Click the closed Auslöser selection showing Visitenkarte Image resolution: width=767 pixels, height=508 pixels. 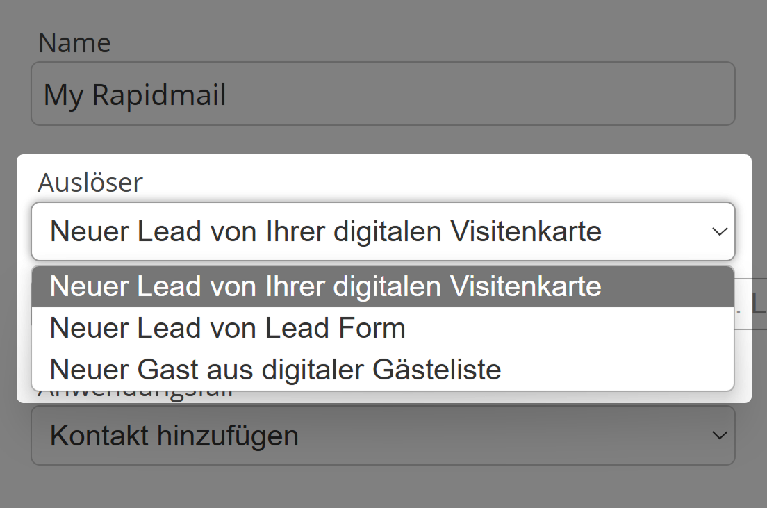382,231
